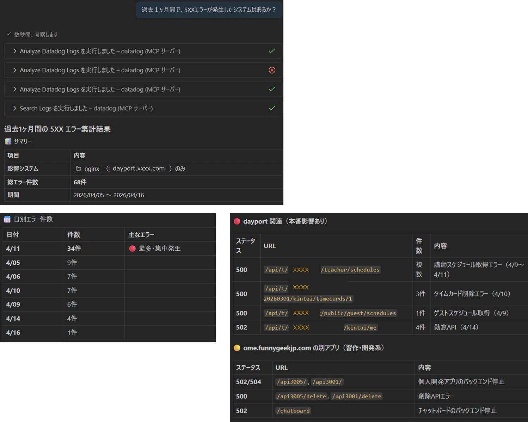
Task: Click the 4/16 date cell
Action: pyautogui.click(x=33, y=332)
